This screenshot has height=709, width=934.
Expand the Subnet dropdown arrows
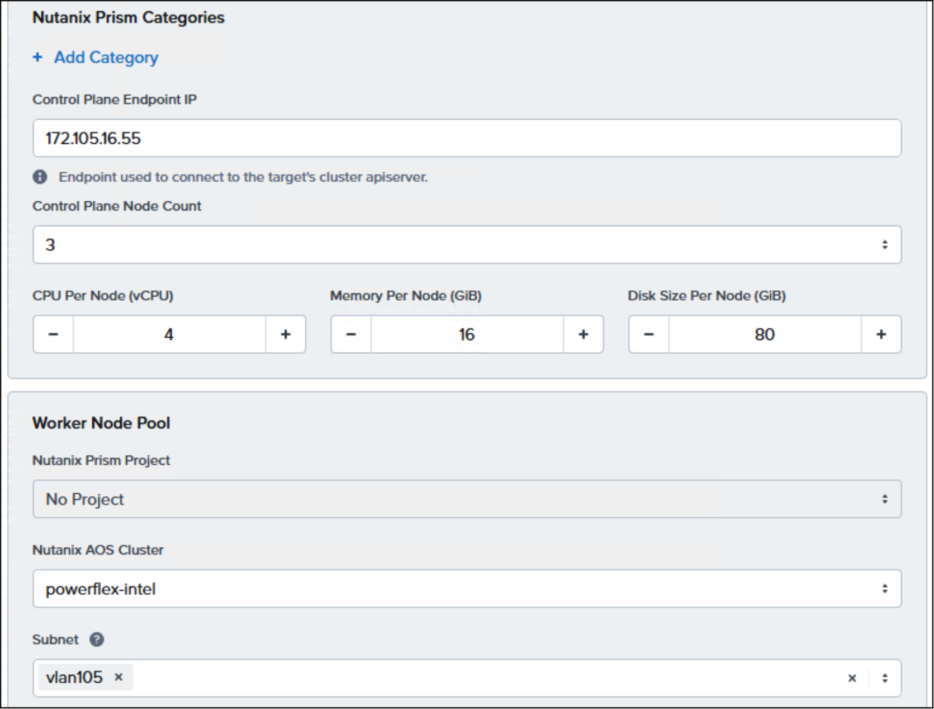(x=885, y=678)
